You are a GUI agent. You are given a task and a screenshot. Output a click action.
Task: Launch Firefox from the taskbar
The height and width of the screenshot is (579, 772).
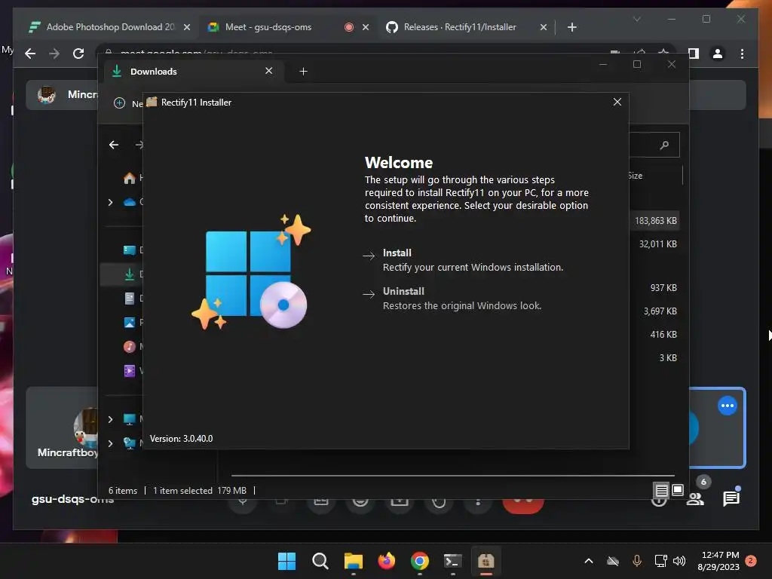[x=387, y=561]
